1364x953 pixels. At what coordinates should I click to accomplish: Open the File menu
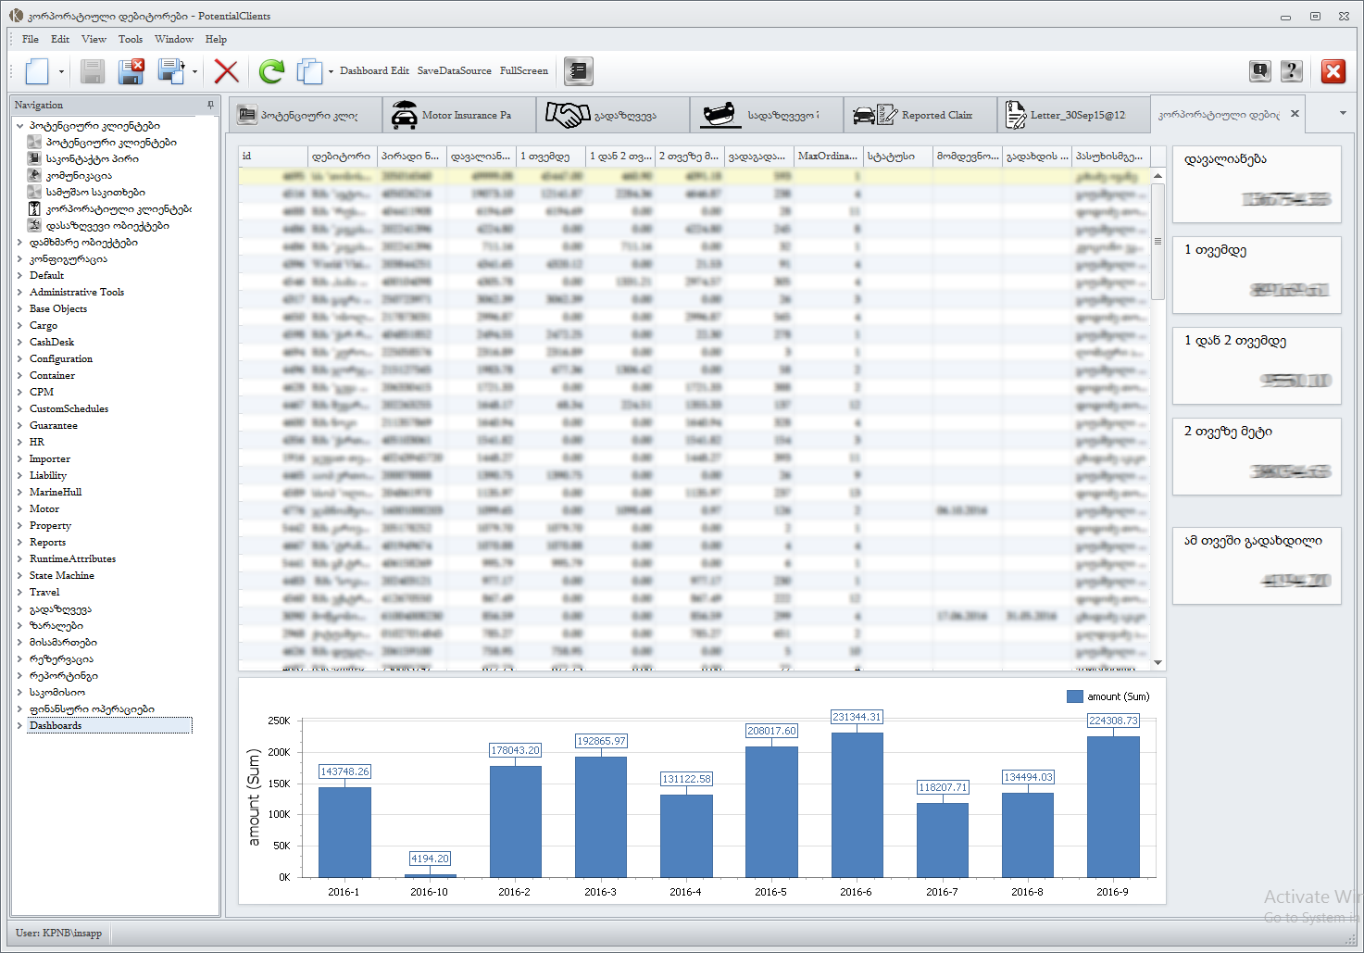click(x=31, y=39)
